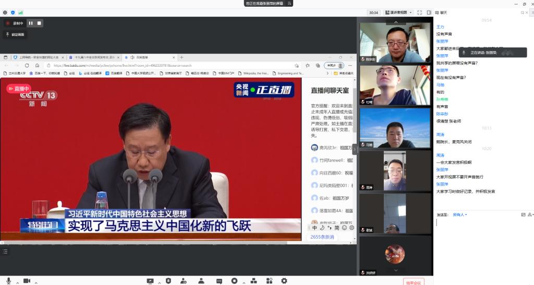534x285 pixels.
Task: Open the chat bubble icon in toolbar
Action: [x=219, y=281]
